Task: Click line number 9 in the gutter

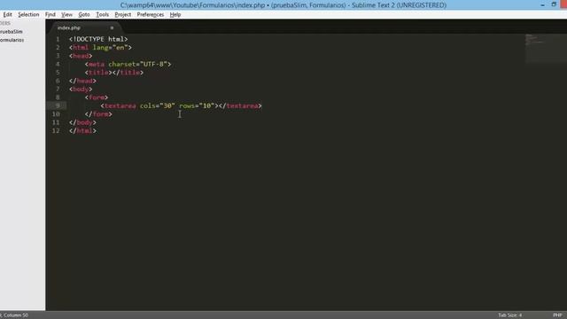Action: [58, 105]
